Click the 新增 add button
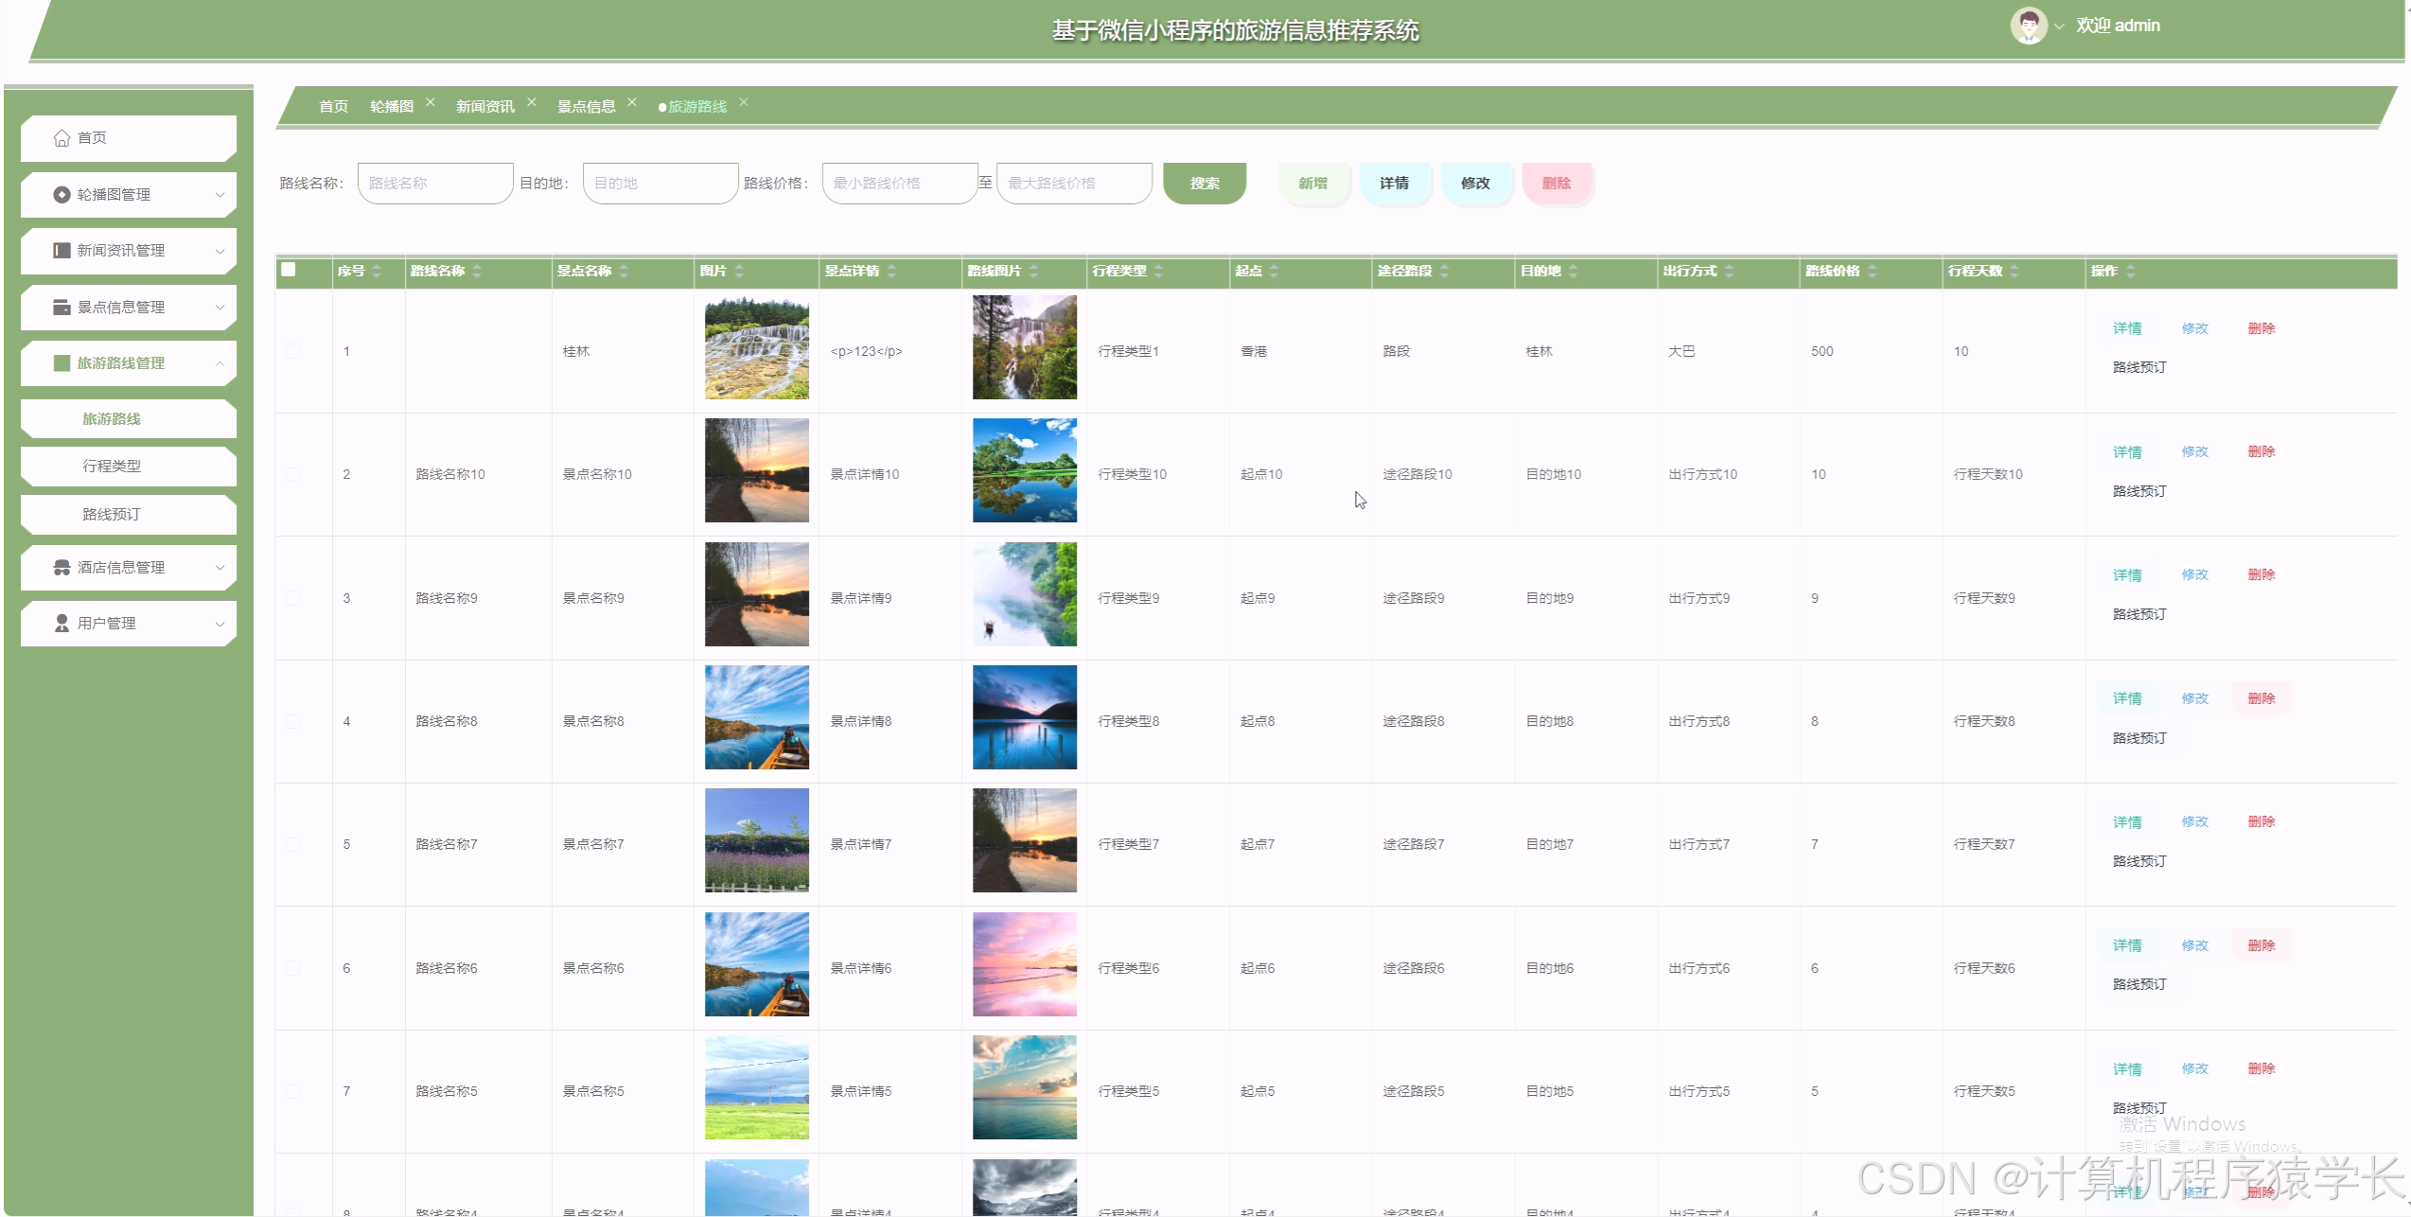The image size is (2411, 1217). pyautogui.click(x=1312, y=184)
